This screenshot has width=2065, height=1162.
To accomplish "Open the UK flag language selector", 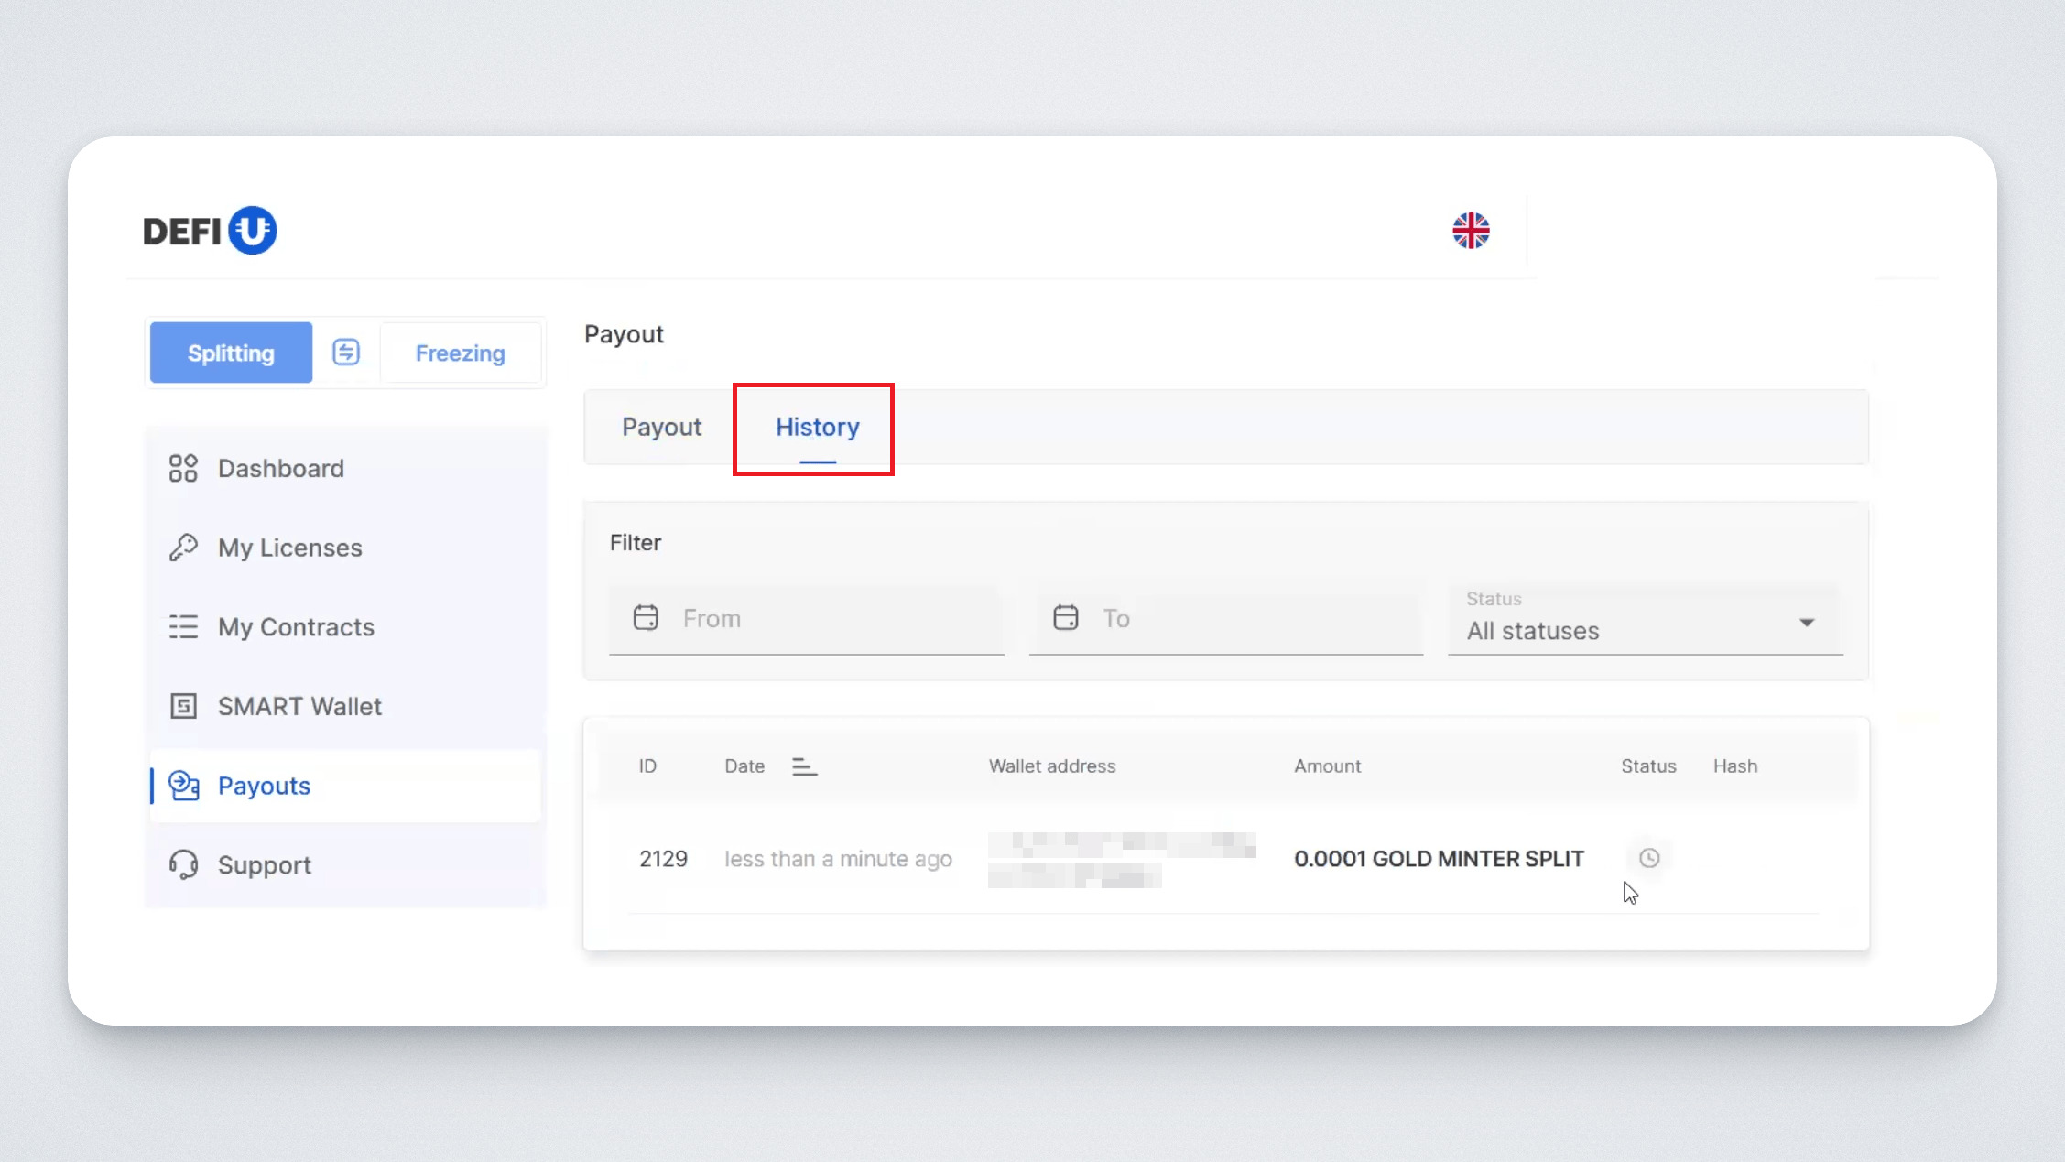I will (1471, 231).
